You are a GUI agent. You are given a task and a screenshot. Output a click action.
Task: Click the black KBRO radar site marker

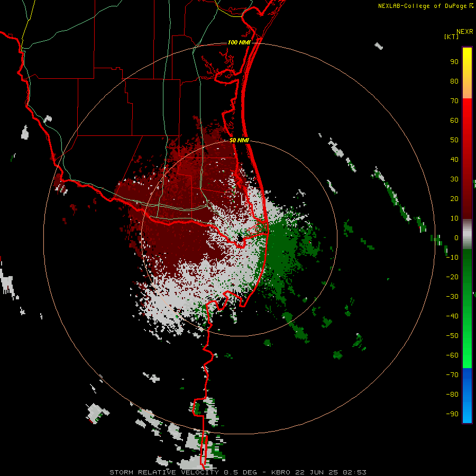click(240, 239)
